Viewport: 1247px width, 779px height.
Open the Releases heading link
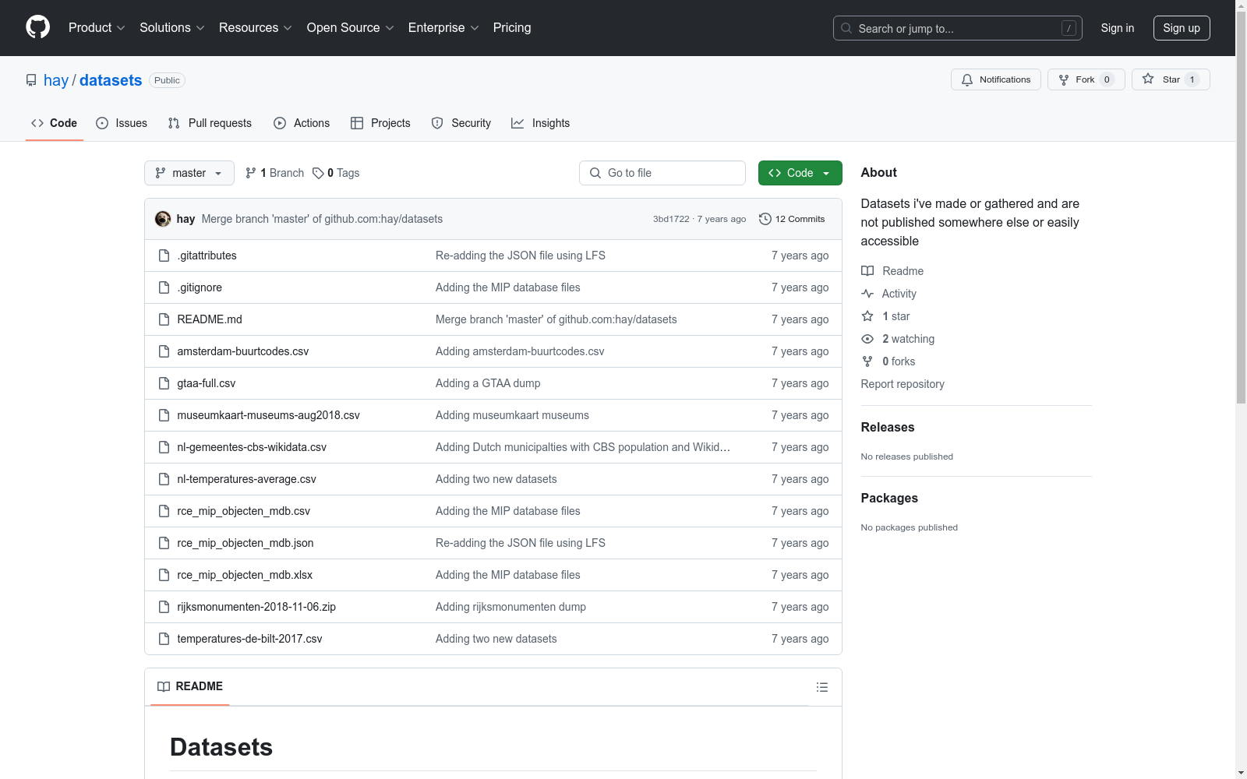[888, 427]
